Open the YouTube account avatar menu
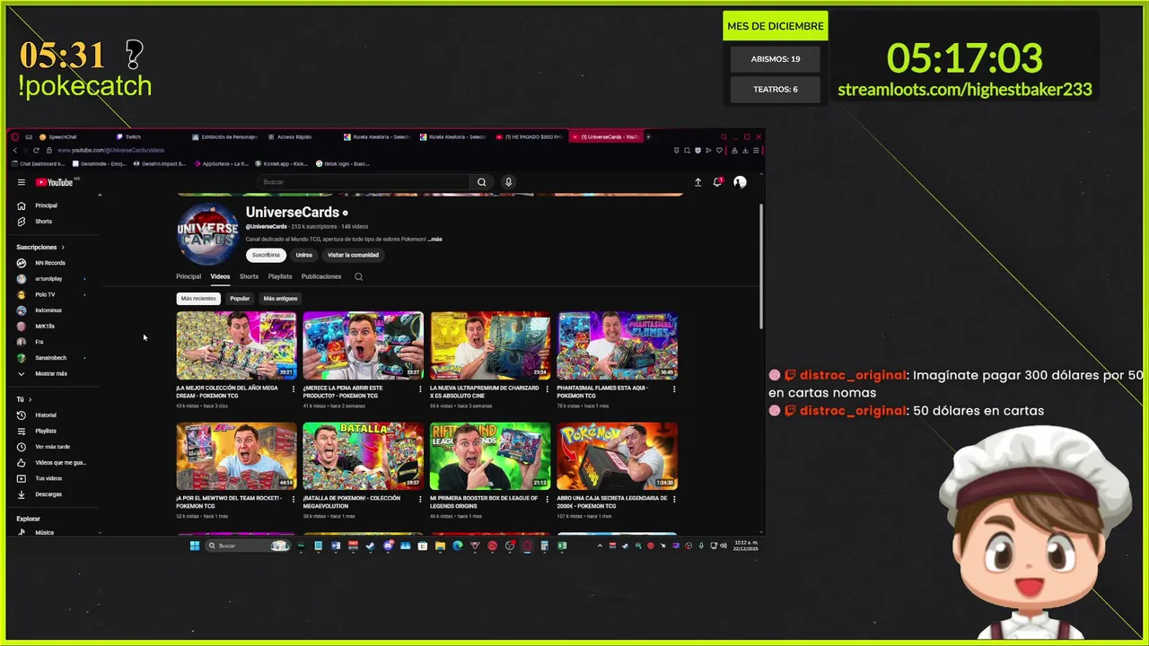The image size is (1149, 646). click(x=740, y=182)
